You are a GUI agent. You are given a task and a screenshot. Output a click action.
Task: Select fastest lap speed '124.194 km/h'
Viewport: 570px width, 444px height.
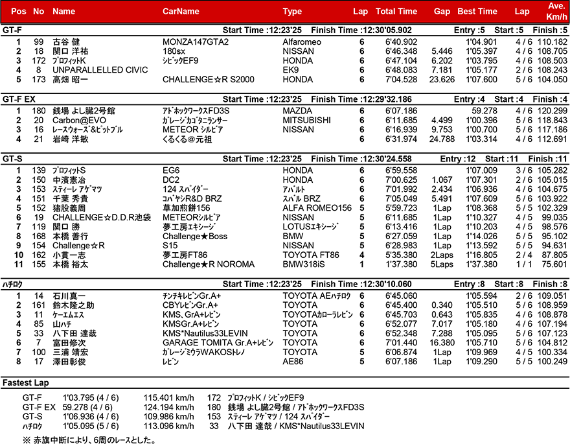[x=168, y=407]
